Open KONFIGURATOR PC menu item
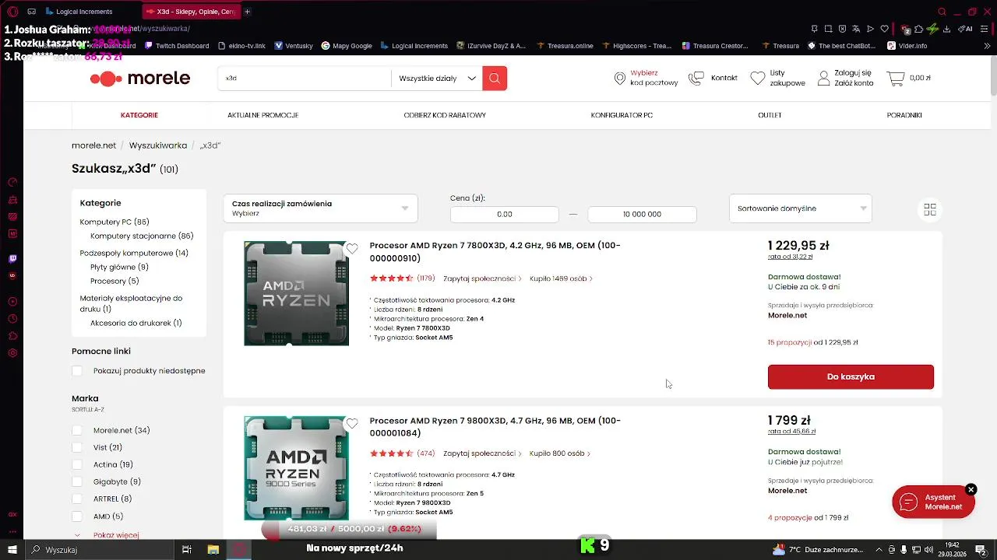Screen dimensions: 997x560 (622, 115)
